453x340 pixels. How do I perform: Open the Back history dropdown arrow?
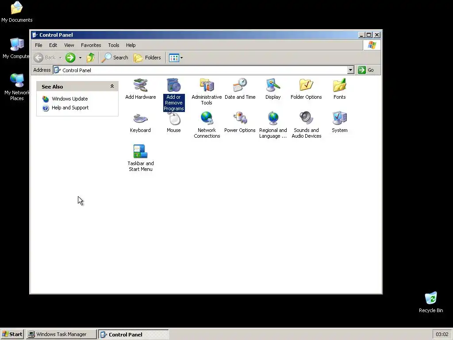click(x=60, y=58)
